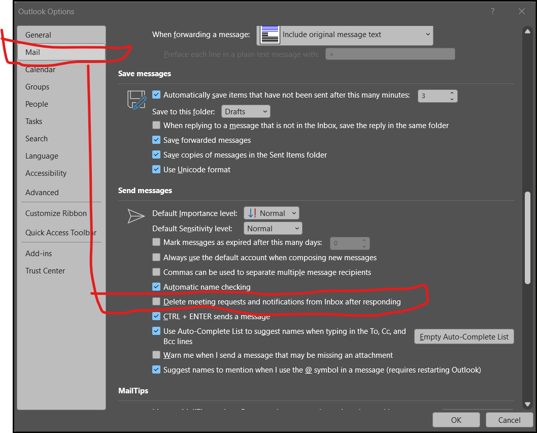Enable save reply in same folder
Viewport: 537px width, 433px height.
pos(156,125)
